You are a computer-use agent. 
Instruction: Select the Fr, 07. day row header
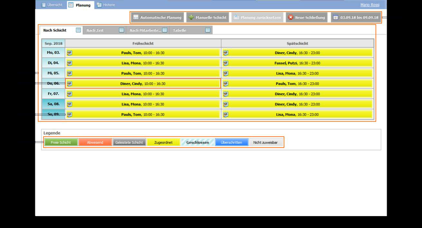tap(53, 94)
